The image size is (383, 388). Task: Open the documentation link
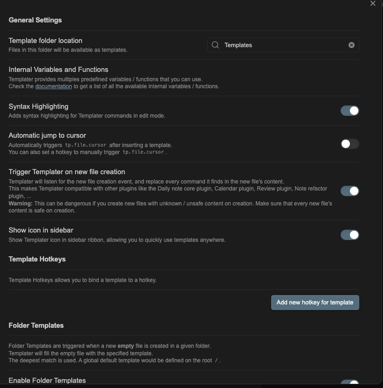(53, 86)
